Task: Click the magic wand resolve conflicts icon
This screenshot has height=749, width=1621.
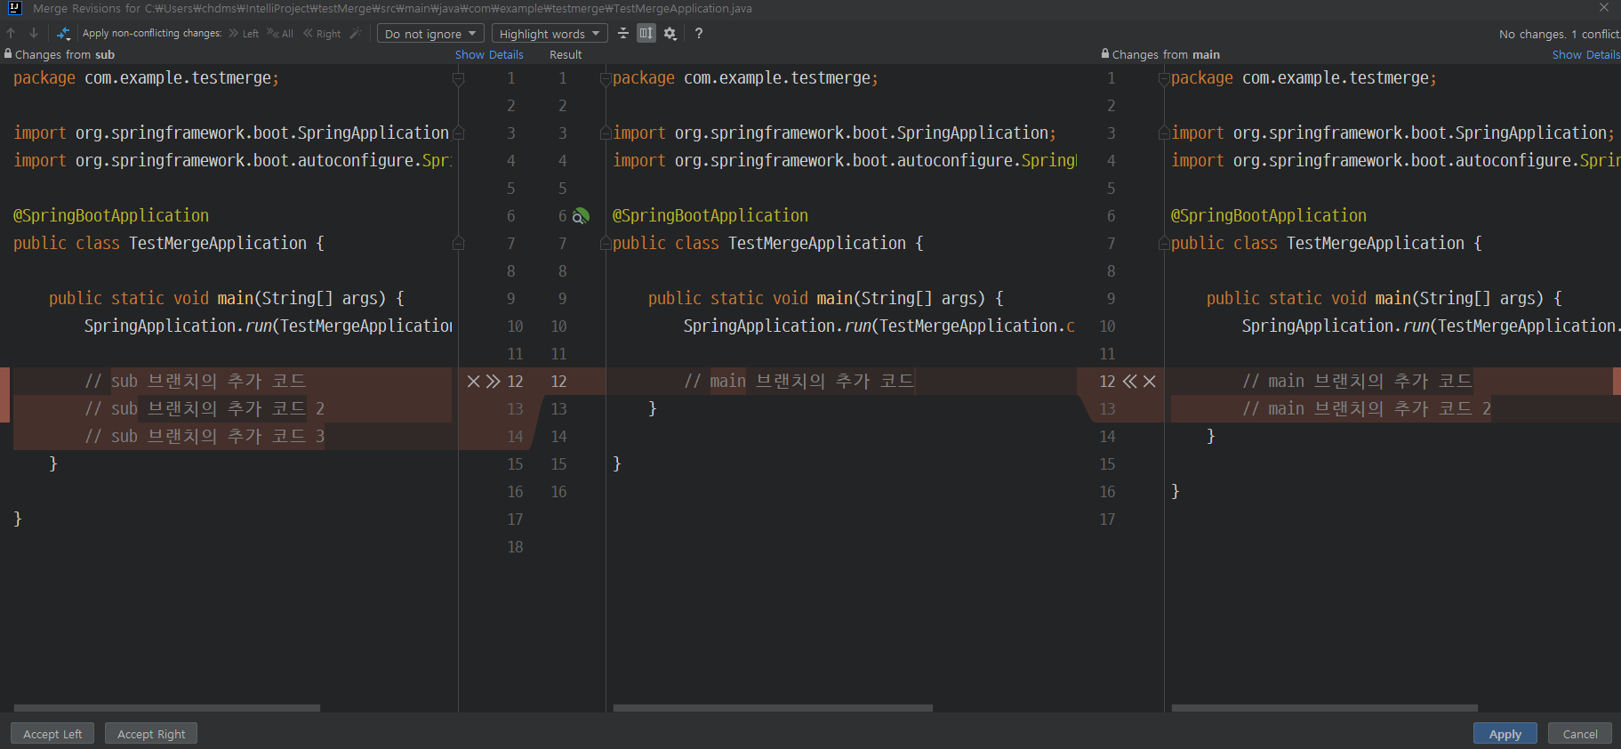Action: [x=356, y=34]
